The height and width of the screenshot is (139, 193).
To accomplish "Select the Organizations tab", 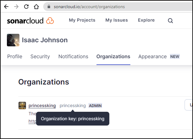I will (x=113, y=57).
